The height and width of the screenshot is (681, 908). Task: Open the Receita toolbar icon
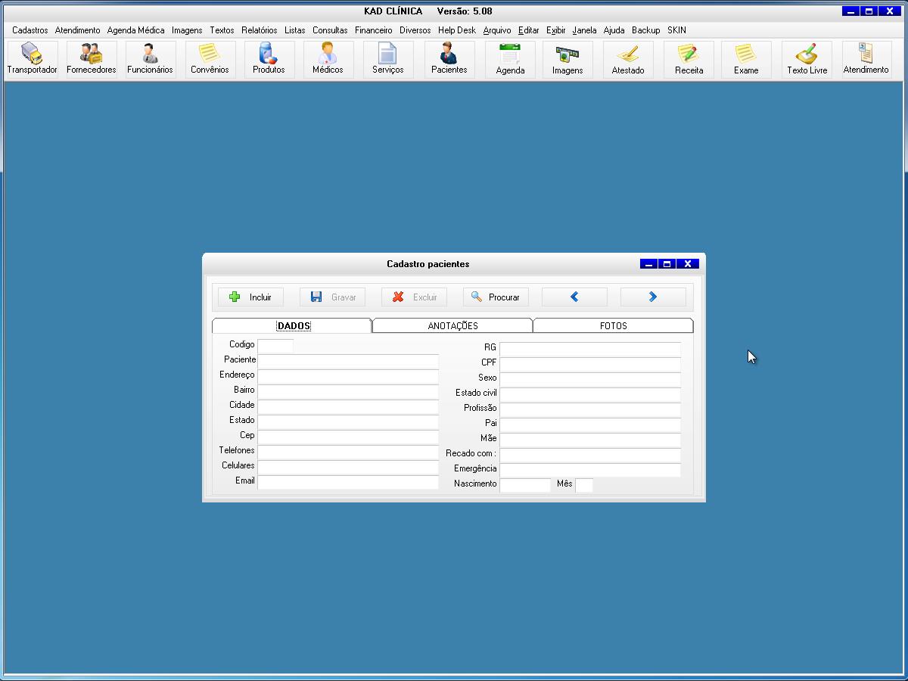(689, 59)
